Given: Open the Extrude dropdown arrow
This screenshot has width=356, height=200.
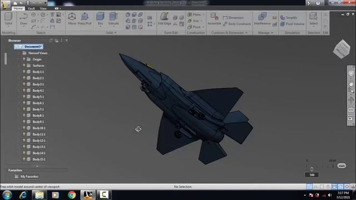Looking at the screenshot, I should (113, 26).
